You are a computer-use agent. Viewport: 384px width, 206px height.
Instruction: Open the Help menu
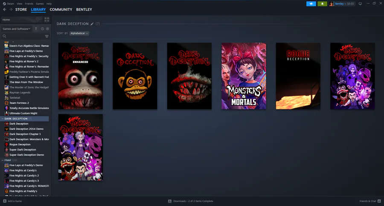point(49,4)
